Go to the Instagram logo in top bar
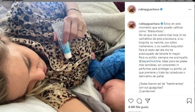This screenshot has width=195, height=112. pos(13,1)
